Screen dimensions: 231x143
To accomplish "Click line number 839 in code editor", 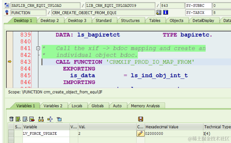I will pos(25,35).
